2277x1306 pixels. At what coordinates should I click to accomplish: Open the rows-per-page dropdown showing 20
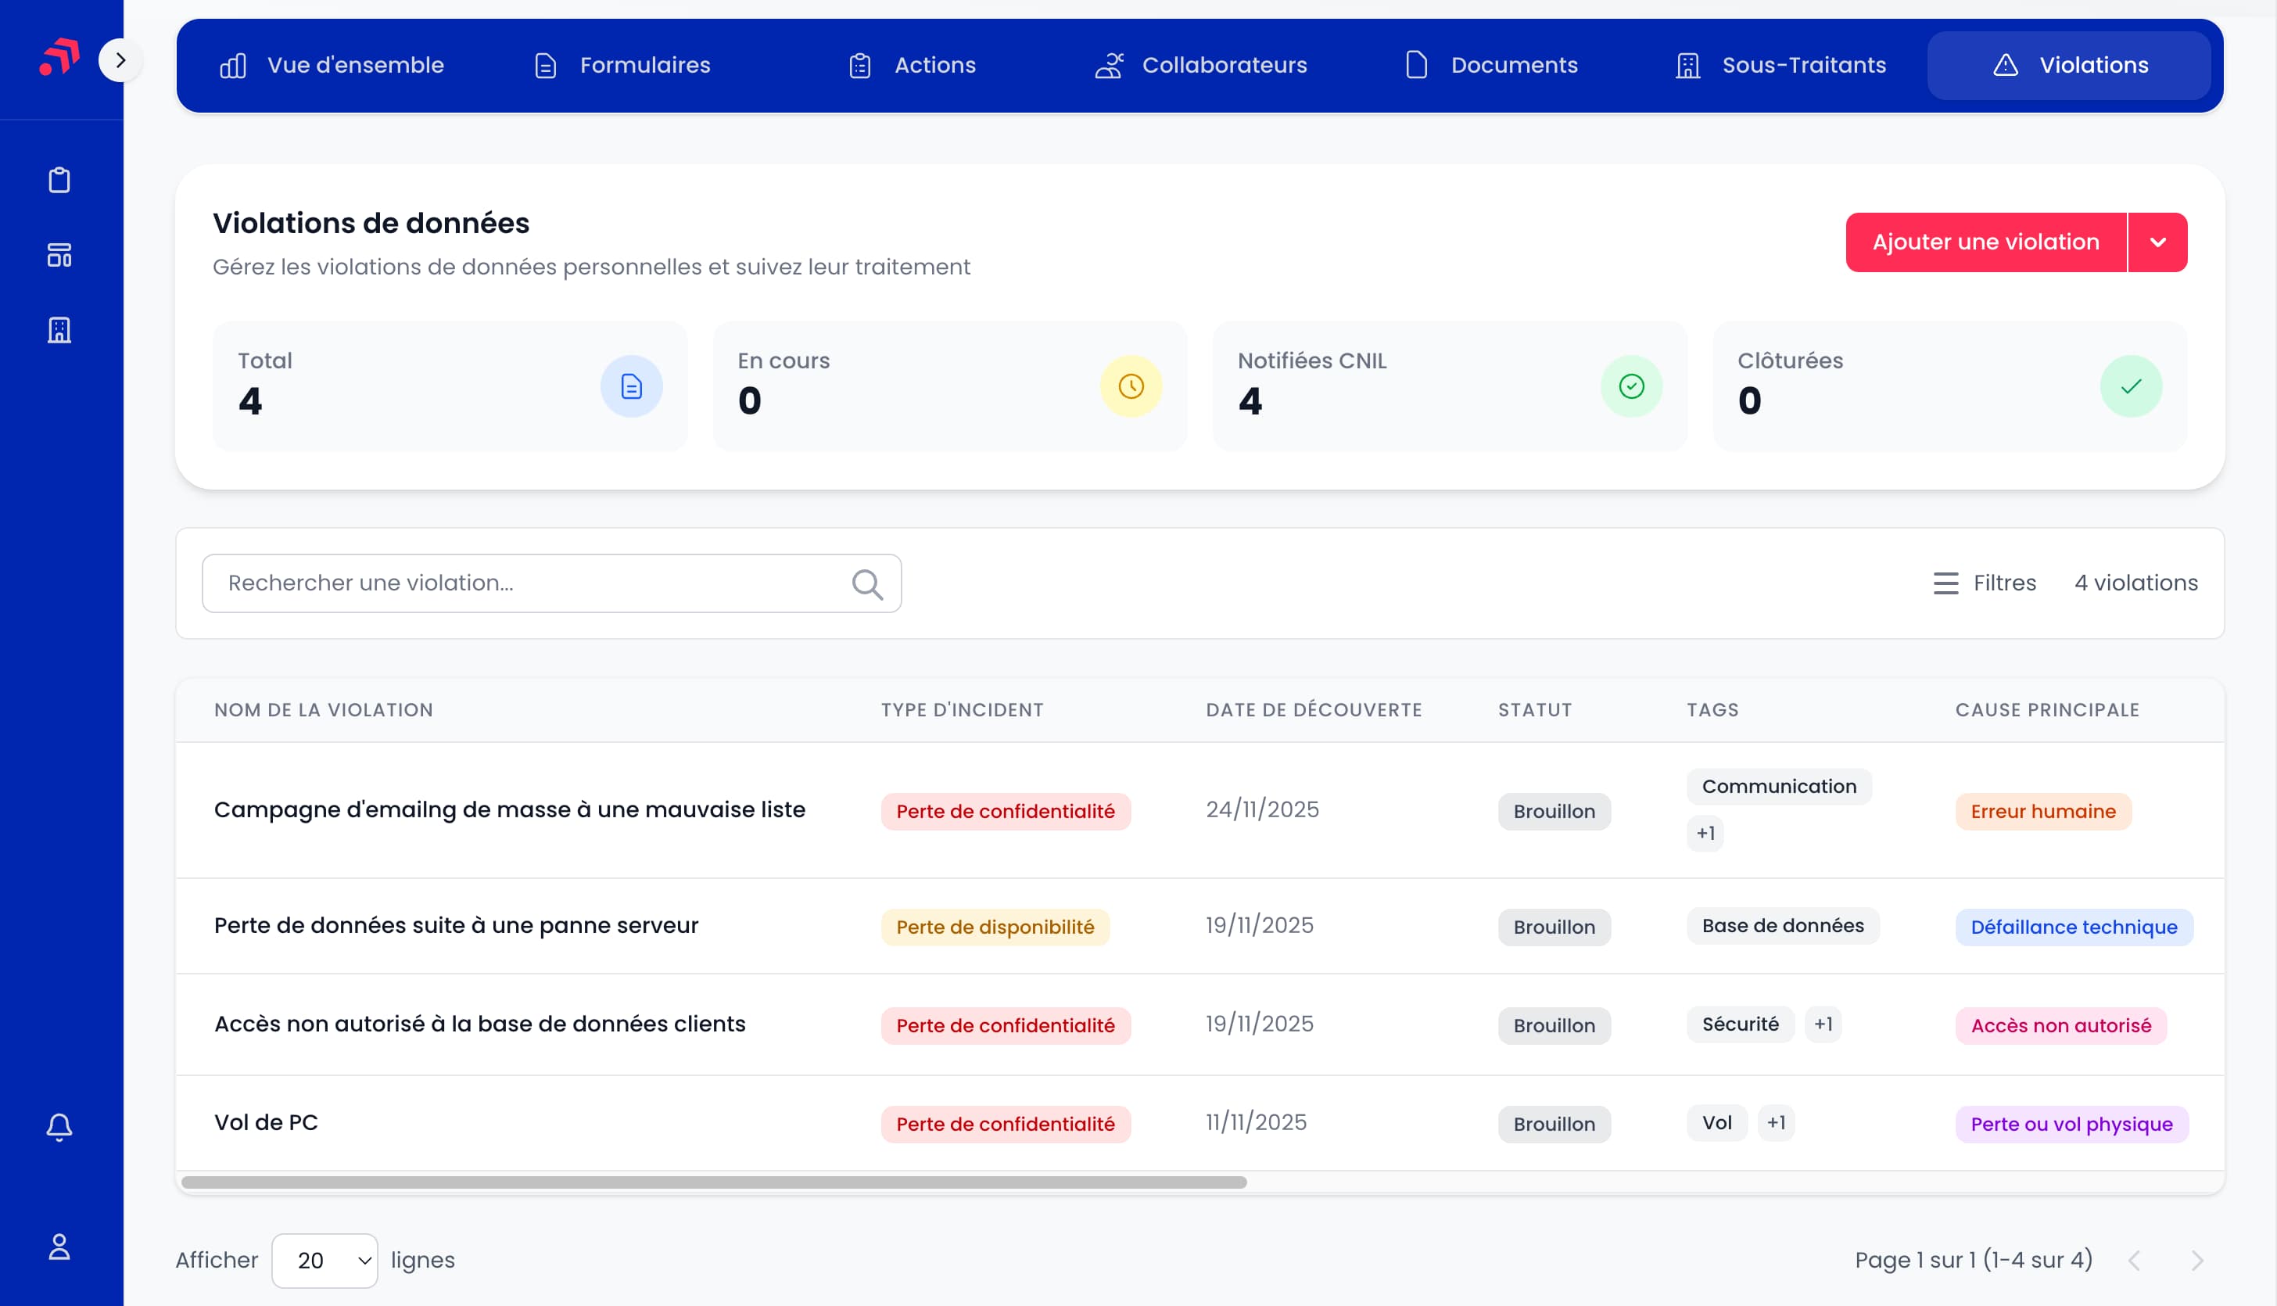click(x=325, y=1261)
